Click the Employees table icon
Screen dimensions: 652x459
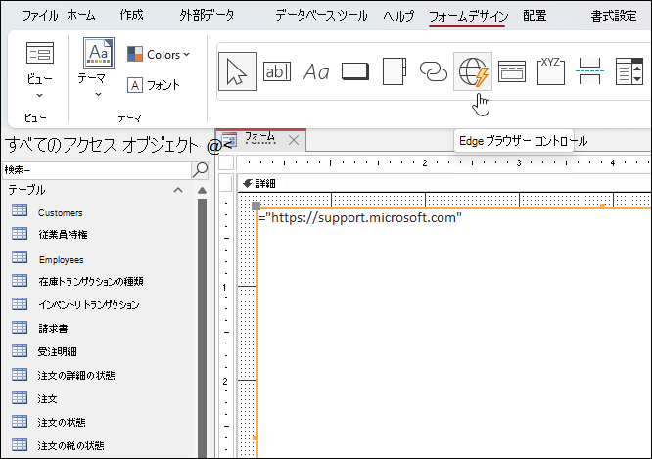(20, 257)
